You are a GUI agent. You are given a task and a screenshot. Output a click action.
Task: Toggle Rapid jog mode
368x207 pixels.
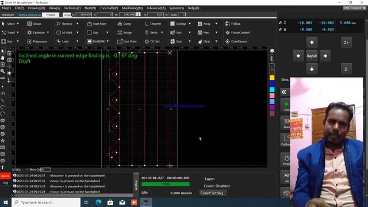tap(312, 56)
